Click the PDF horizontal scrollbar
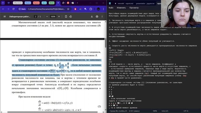 (52, 112)
